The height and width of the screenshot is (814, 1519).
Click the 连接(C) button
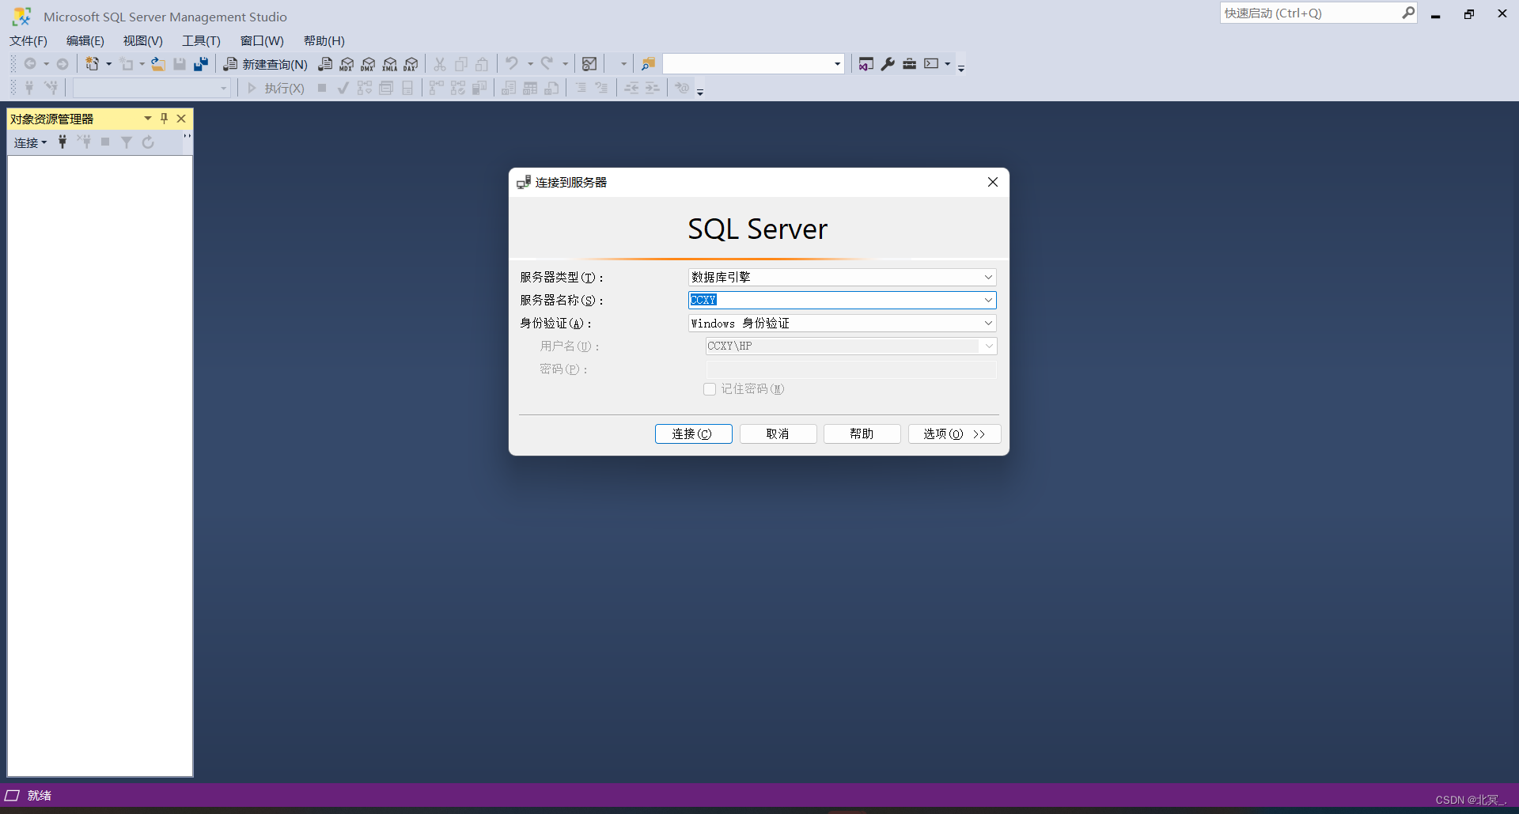pos(693,434)
